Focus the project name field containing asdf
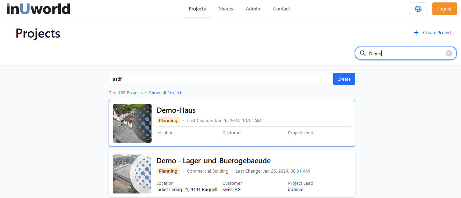Image resolution: width=461 pixels, height=198 pixels. [219, 79]
